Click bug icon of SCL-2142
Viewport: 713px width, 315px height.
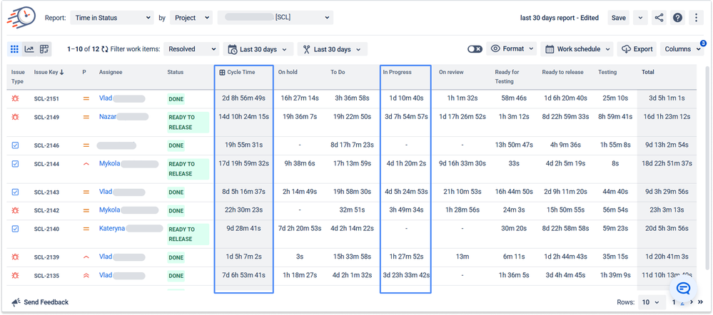[15, 211]
